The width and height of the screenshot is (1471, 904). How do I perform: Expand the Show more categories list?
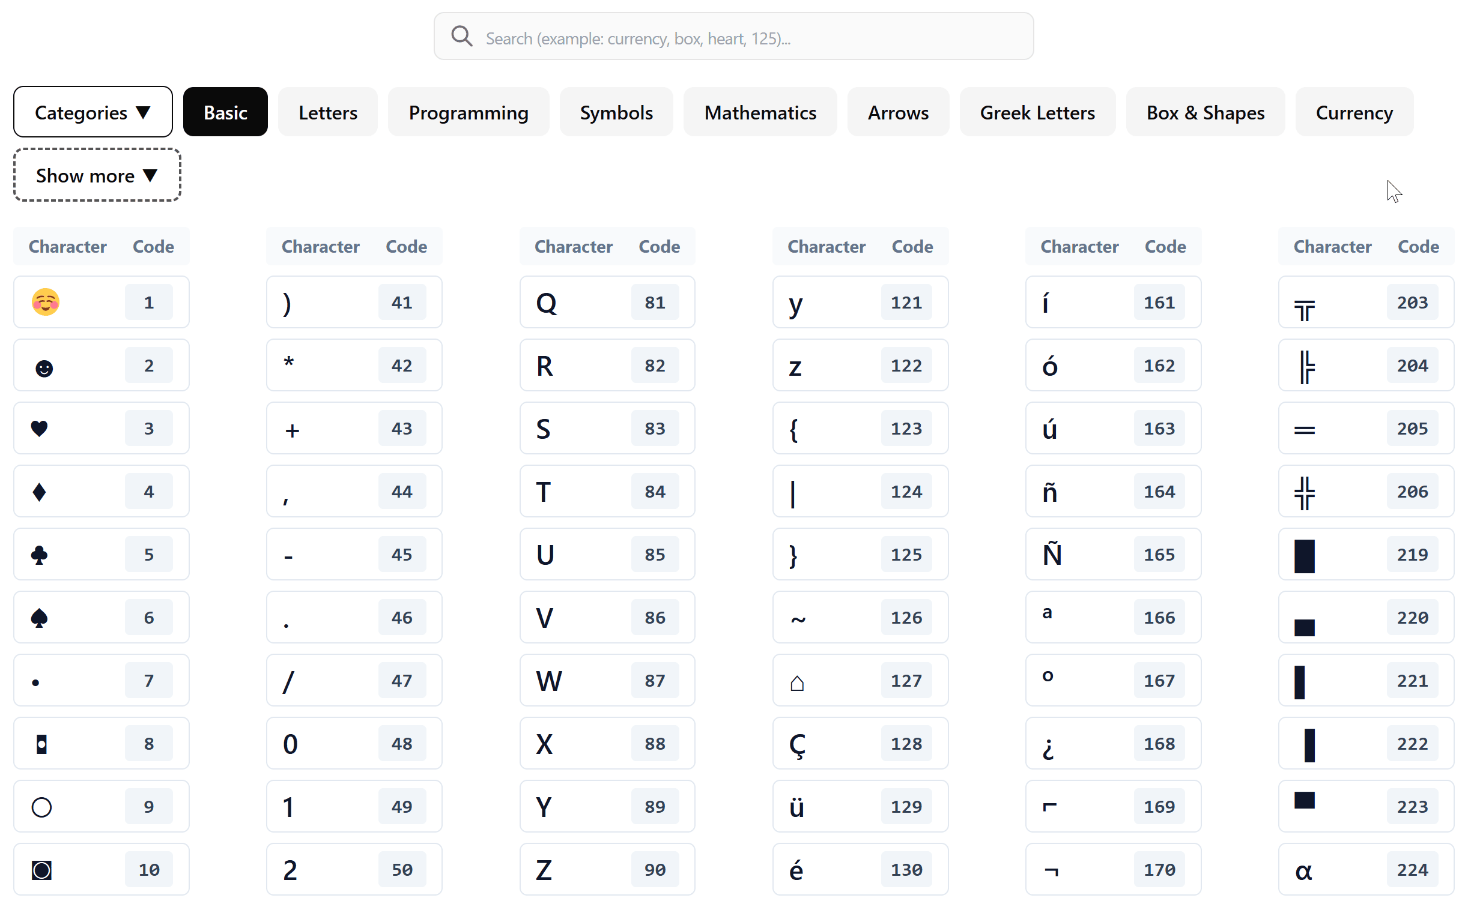(x=97, y=175)
